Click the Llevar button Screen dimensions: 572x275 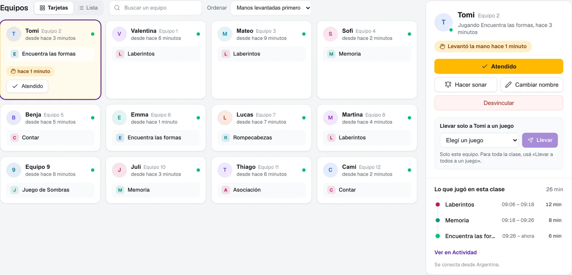(x=540, y=140)
